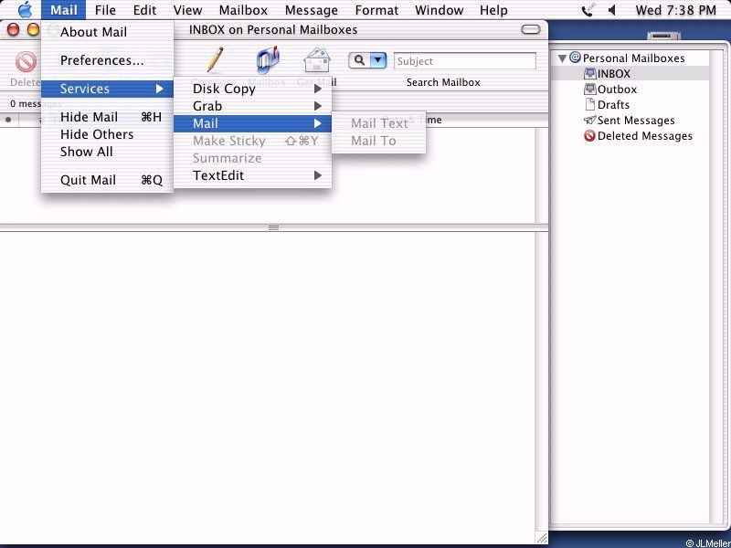Open the Apple menu

[x=25, y=10]
